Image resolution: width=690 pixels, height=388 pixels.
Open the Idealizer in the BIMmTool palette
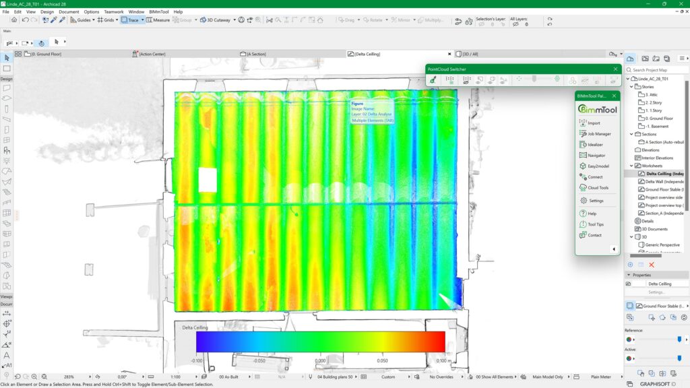point(596,144)
